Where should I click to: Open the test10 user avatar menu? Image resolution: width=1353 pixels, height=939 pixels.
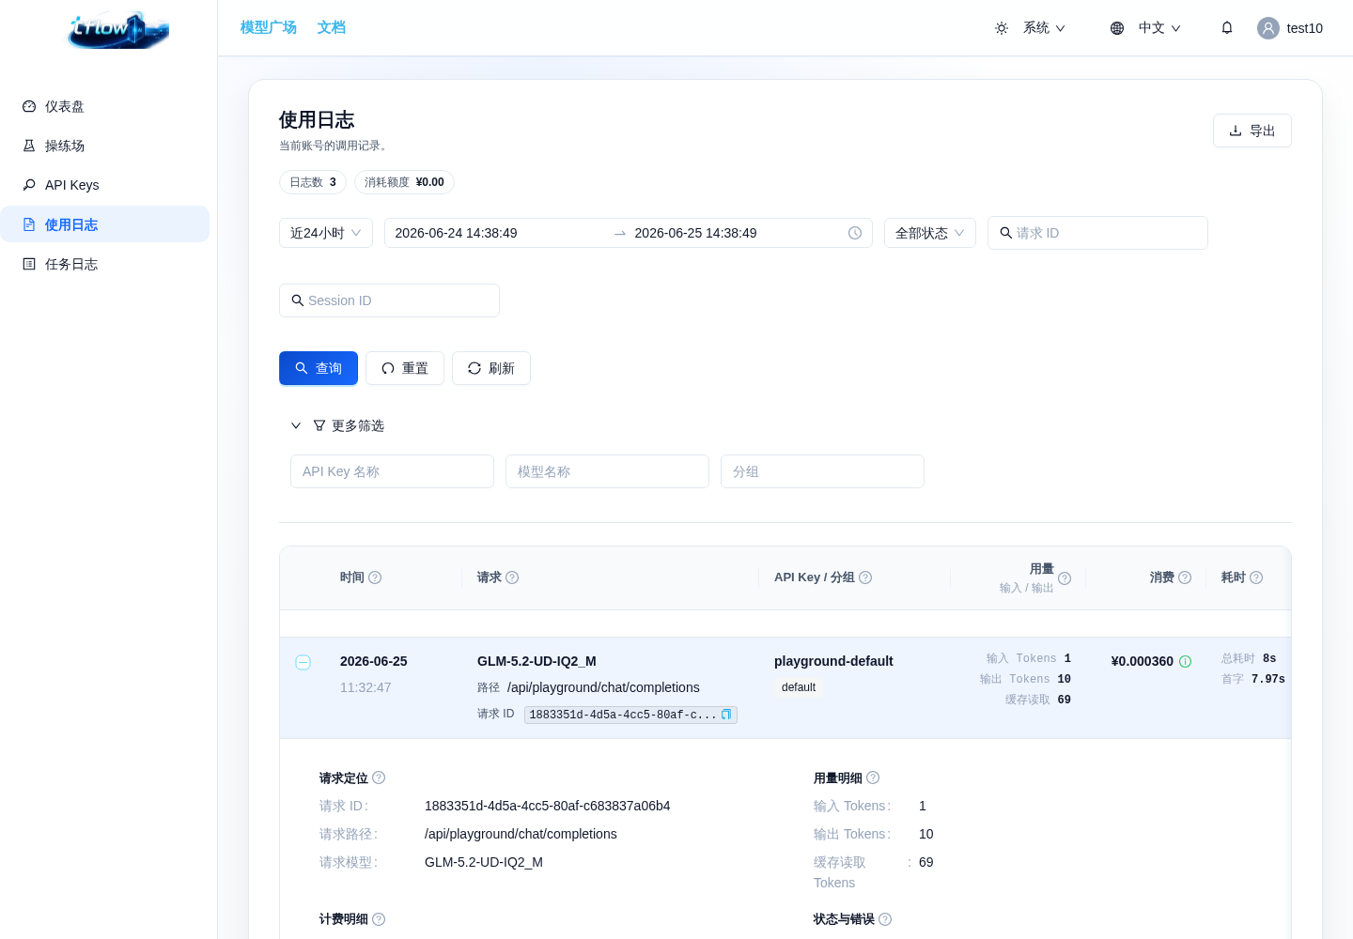coord(1290,28)
